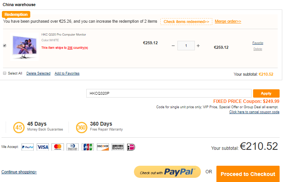Image resolution: width=283 pixels, height=182 pixels.
Task: Click the Discover card icon
Action: coord(103,147)
